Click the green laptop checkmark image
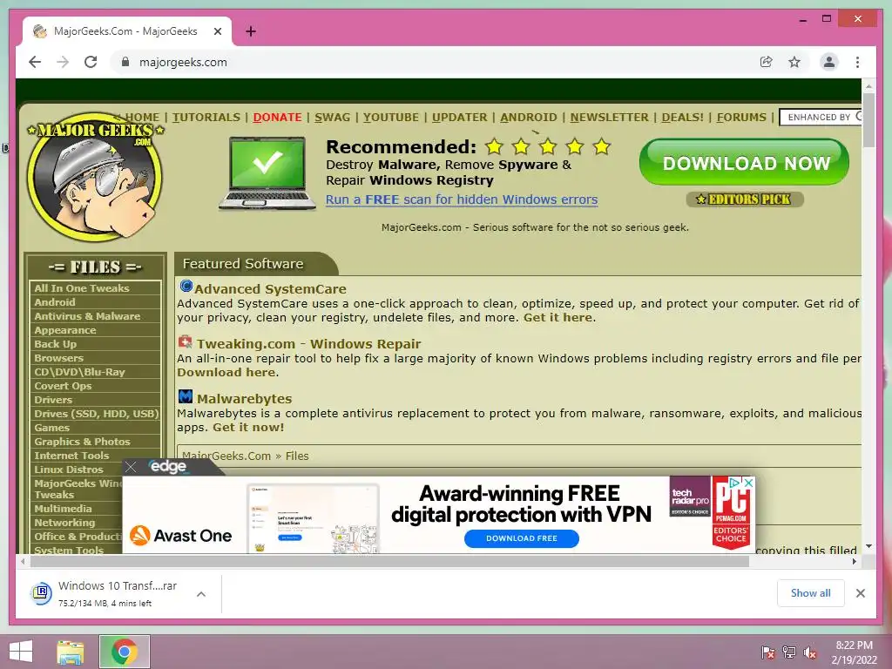 coord(267,173)
